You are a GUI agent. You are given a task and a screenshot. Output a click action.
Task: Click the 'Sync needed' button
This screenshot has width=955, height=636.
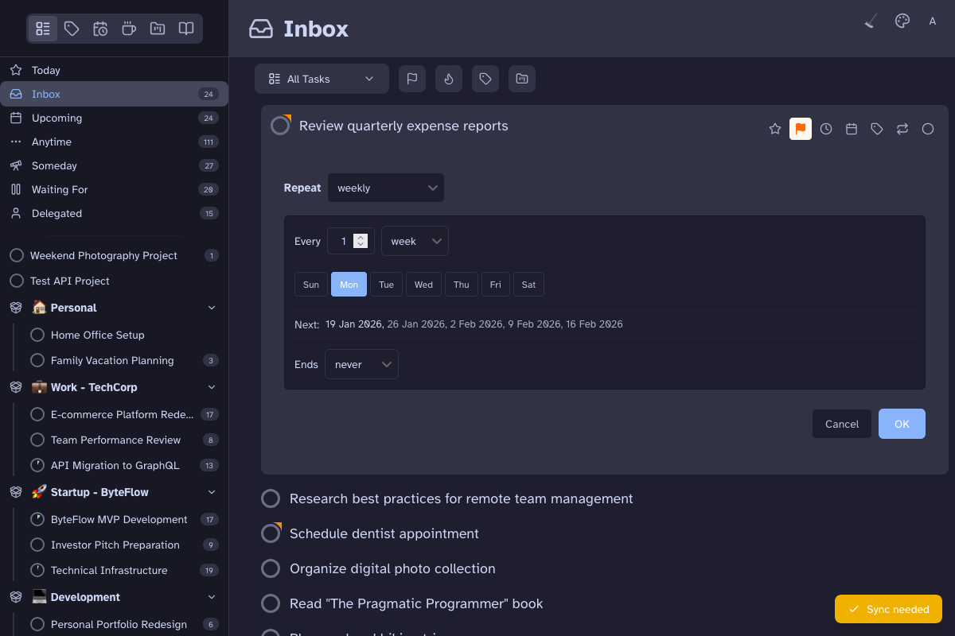pos(888,609)
